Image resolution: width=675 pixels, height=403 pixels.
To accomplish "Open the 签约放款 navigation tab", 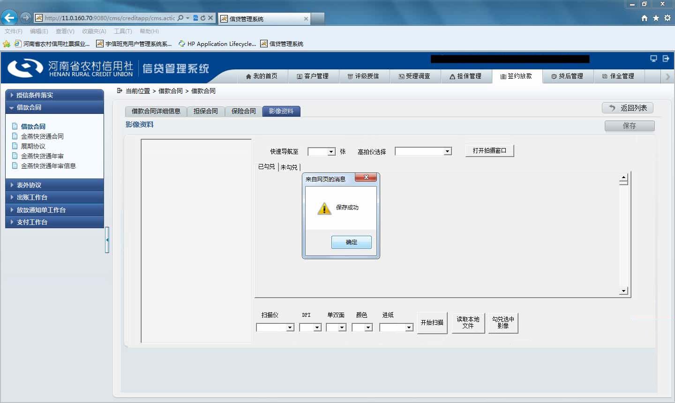I will point(517,76).
